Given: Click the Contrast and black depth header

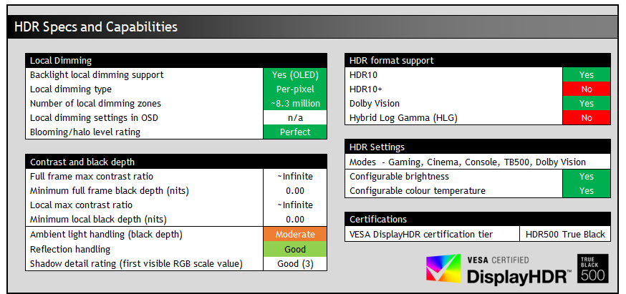Looking at the screenshot, I should coord(175,162).
